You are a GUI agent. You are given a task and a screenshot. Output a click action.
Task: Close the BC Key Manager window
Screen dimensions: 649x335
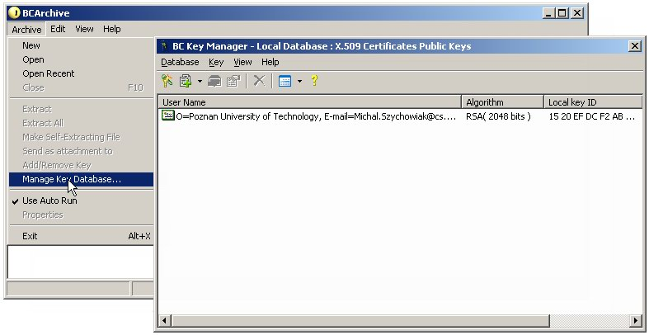tap(634, 46)
